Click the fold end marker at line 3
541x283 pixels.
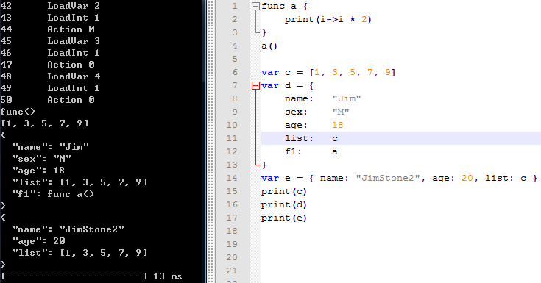pyautogui.click(x=258, y=32)
